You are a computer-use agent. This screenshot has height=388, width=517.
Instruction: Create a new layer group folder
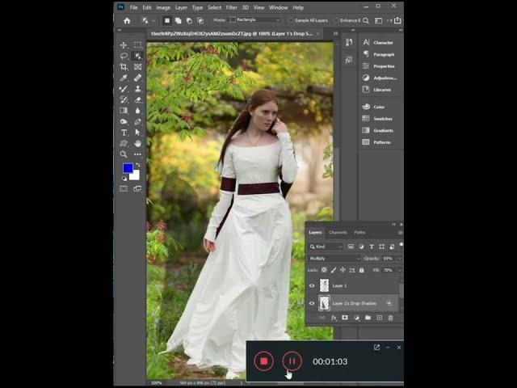(x=368, y=318)
